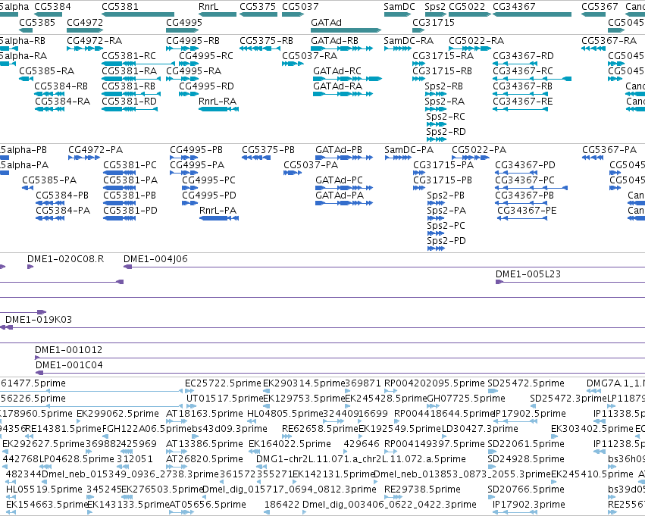Select transcript RnrL-RA
This screenshot has height=516, width=645.
pyautogui.click(x=218, y=102)
